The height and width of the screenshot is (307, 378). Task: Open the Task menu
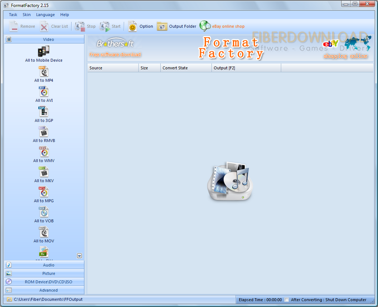pyautogui.click(x=13, y=15)
